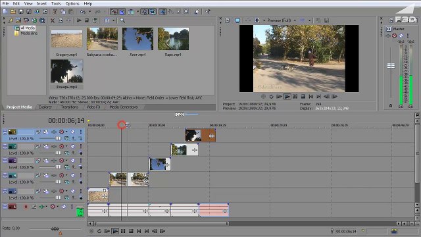Click the playback Rate slider
This screenshot has width=421, height=237.
[x=55, y=228]
